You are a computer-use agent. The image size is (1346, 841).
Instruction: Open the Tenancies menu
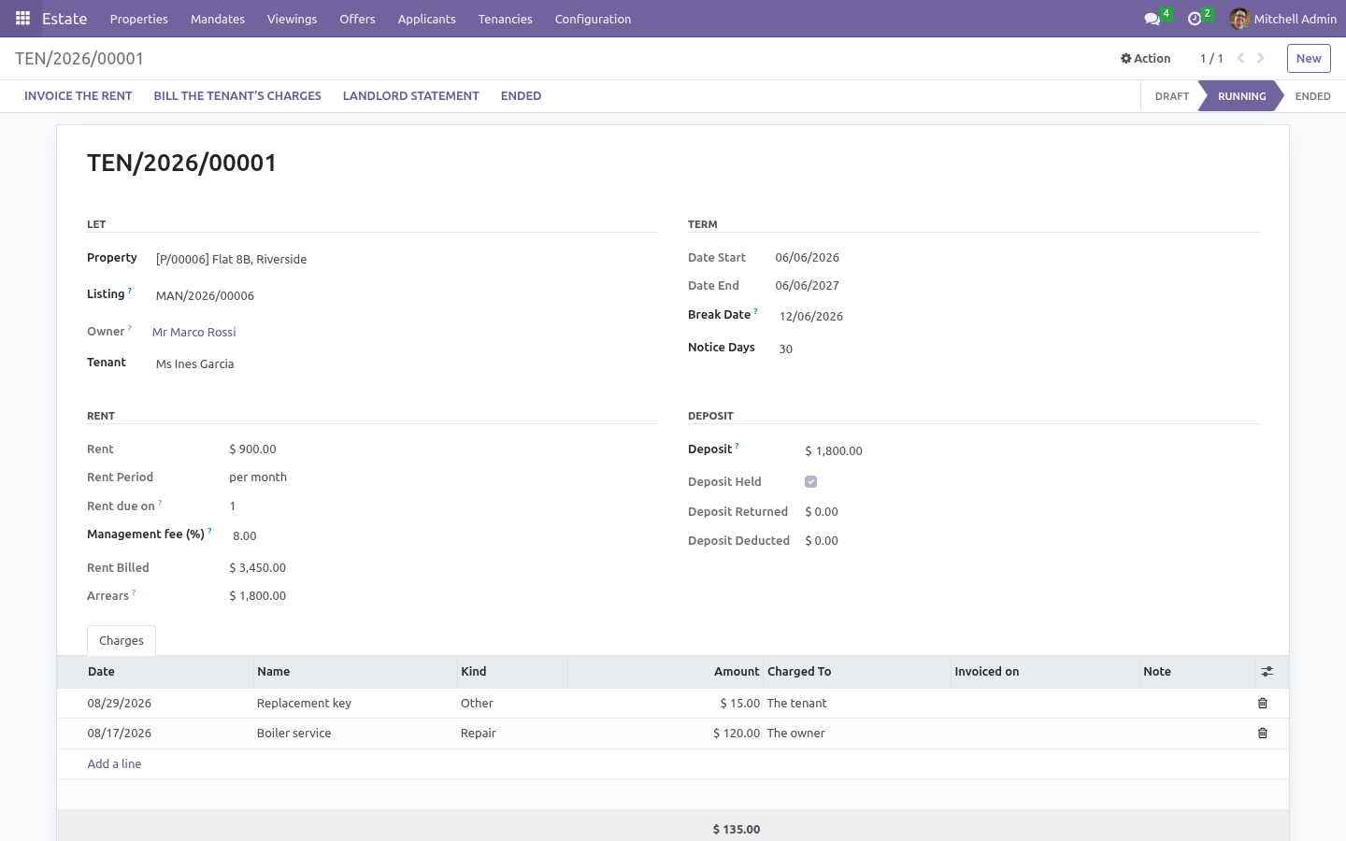pyautogui.click(x=505, y=19)
